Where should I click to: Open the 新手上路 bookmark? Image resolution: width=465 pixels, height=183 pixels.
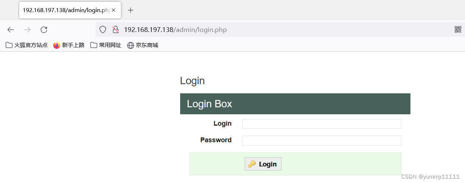coord(69,45)
